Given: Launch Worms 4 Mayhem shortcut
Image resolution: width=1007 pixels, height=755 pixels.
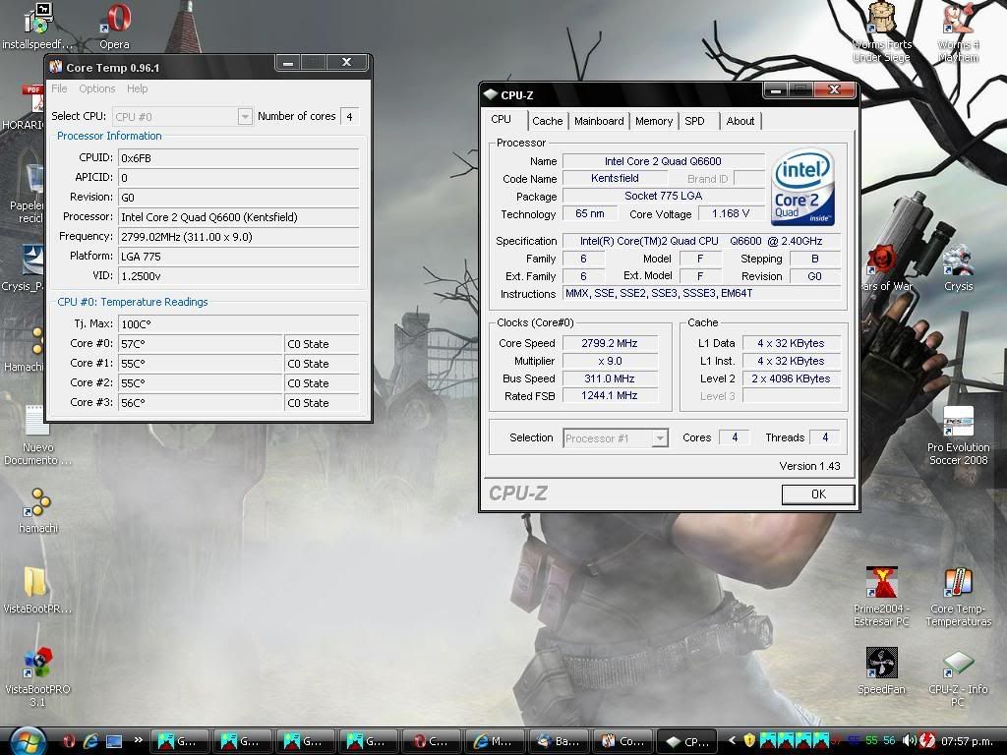Looking at the screenshot, I should [x=958, y=32].
